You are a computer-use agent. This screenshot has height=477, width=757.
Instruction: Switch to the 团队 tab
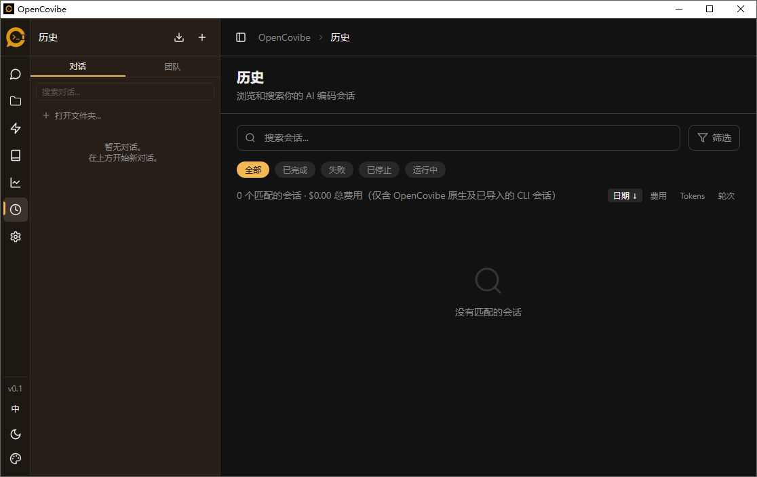point(172,66)
